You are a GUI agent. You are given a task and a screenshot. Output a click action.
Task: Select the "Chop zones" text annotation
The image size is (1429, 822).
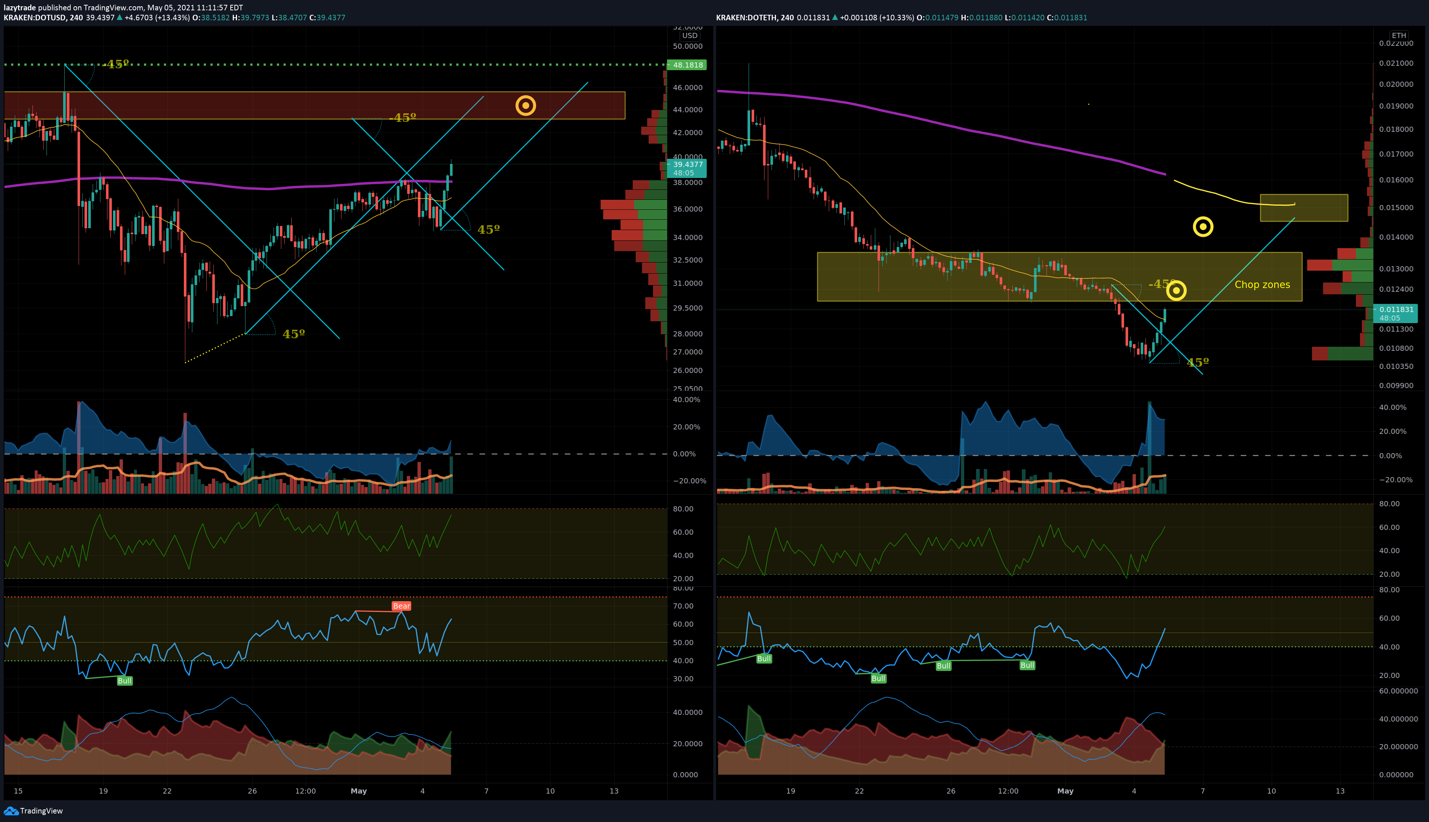point(1262,285)
